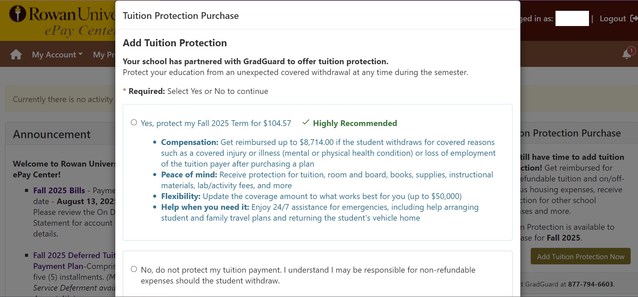This screenshot has height=297, width=638.
Task: Select "Yes, protect my Fall 2025 Term" option
Action: coord(134,122)
